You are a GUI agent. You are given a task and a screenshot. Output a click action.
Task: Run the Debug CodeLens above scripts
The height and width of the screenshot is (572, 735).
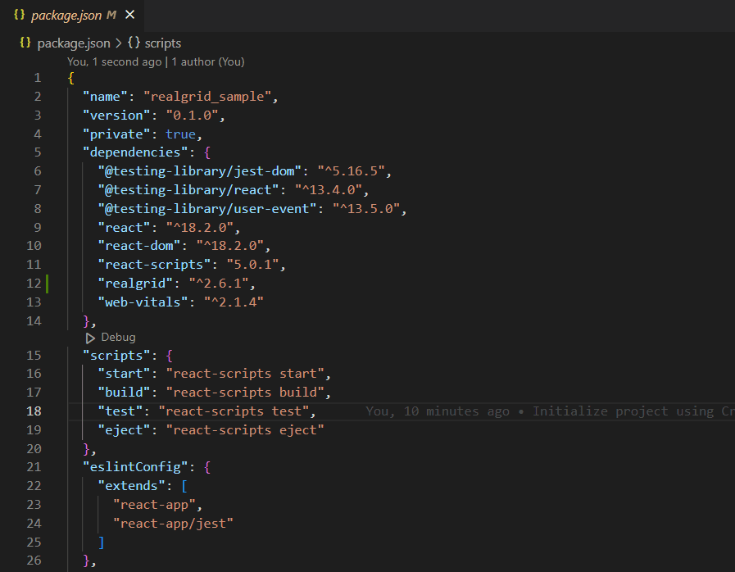(118, 337)
